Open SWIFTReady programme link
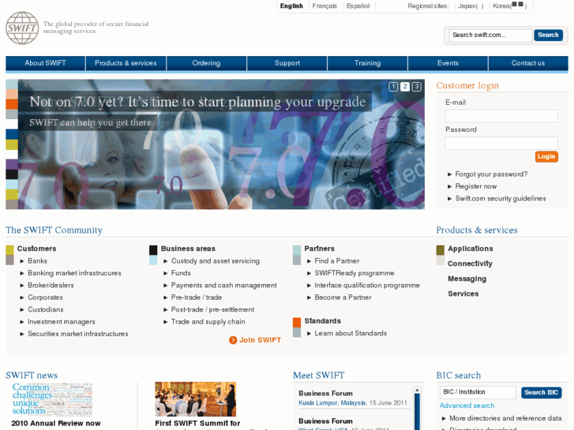This screenshot has height=430, width=574. [x=354, y=273]
